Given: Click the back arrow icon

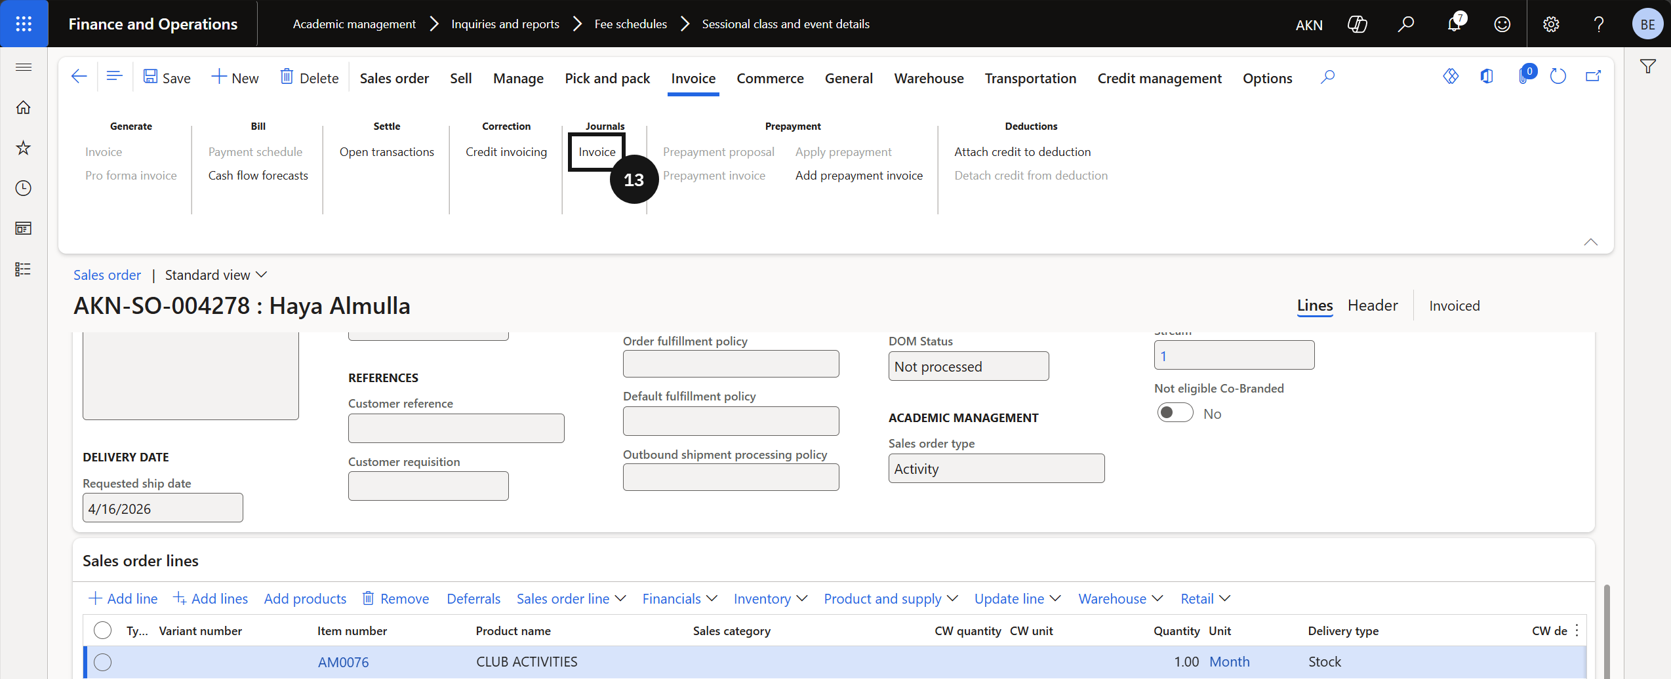Looking at the screenshot, I should (79, 77).
